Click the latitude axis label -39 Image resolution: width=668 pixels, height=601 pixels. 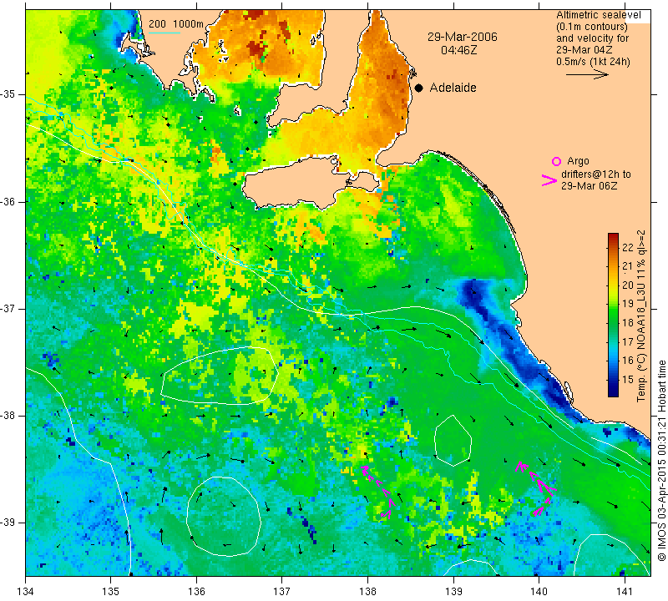pyautogui.click(x=8, y=523)
